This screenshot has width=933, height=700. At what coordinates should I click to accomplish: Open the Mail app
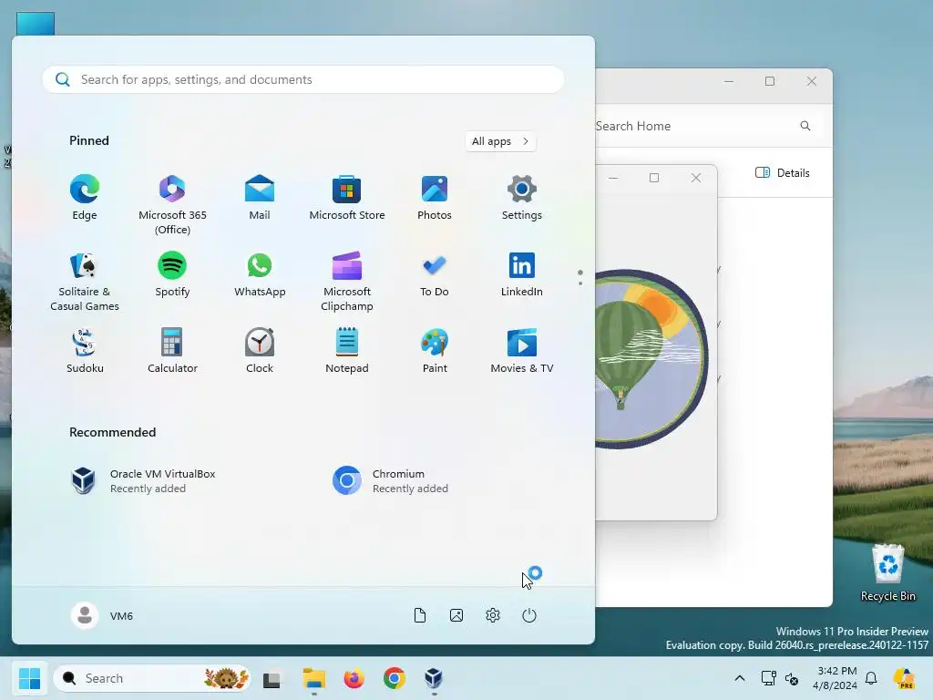(x=260, y=198)
